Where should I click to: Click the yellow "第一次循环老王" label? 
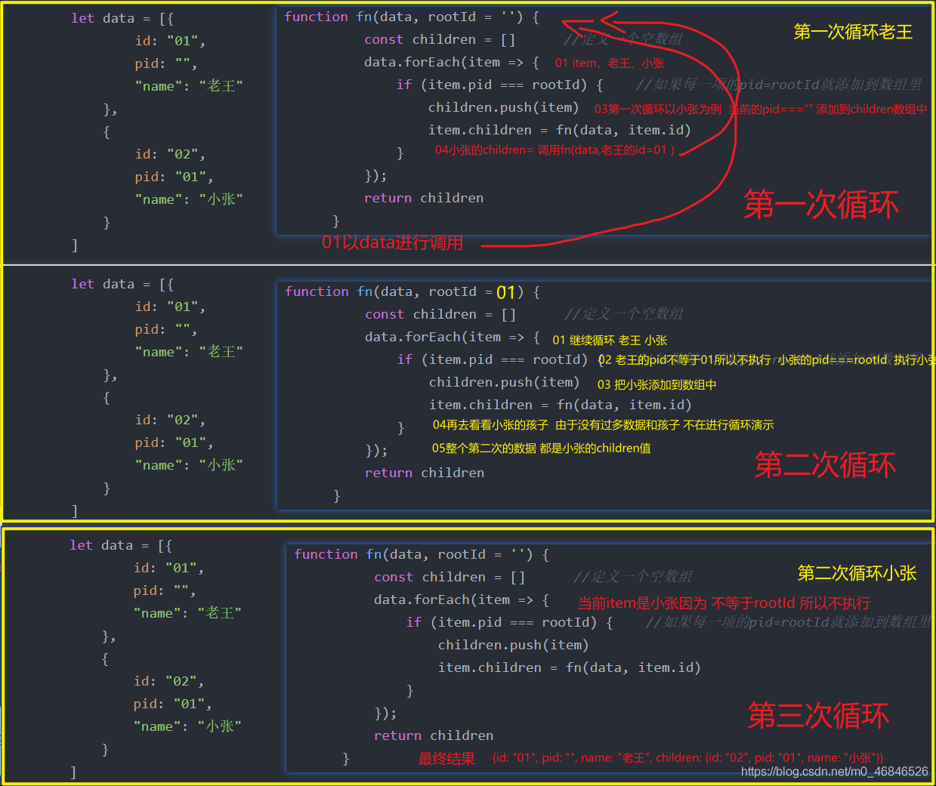coord(853,32)
